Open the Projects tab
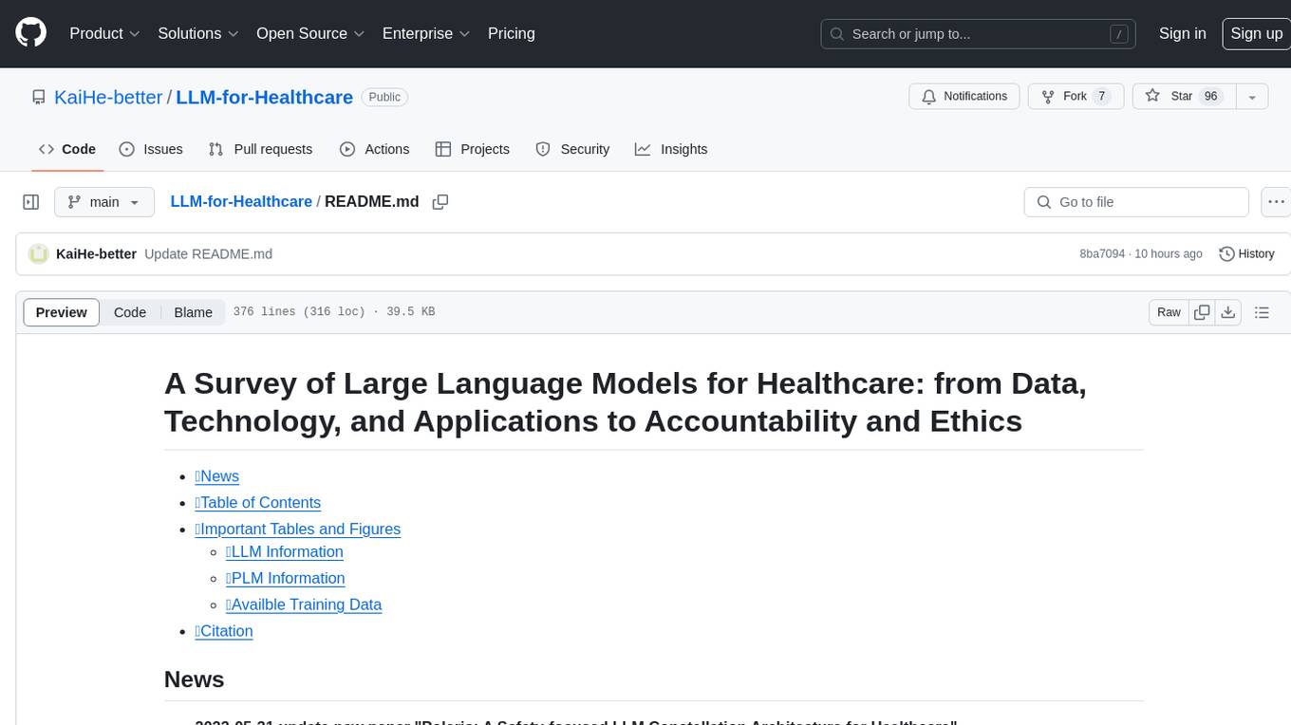The image size is (1291, 725). [473, 149]
